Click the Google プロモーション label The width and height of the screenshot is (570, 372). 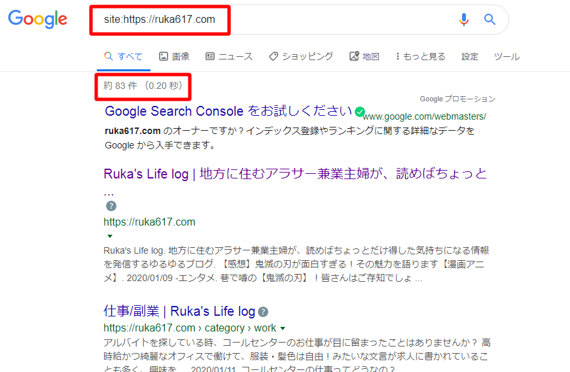point(457,99)
